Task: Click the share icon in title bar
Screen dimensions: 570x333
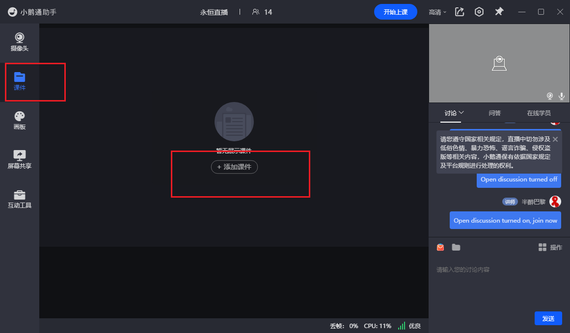Action: (460, 12)
